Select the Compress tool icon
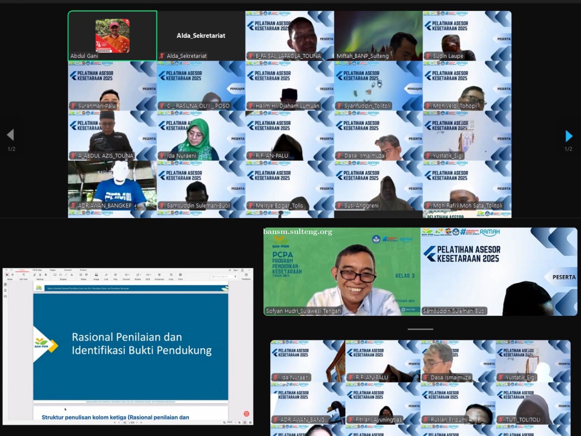This screenshot has height=436, width=581. point(159,275)
